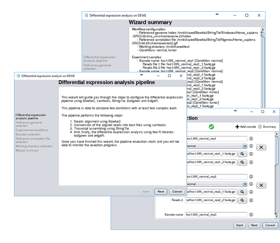This screenshot has width=280, height=243.
Task: Click the Add sample plus icon
Action: coord(238,127)
